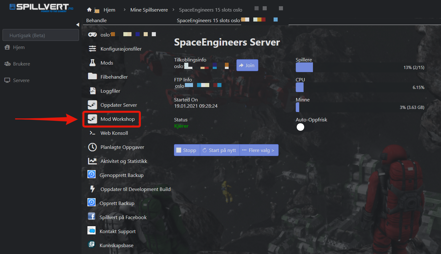The image size is (441, 254).
Task: Go to Mine Spillservere breadcrumb
Action: 149,10
